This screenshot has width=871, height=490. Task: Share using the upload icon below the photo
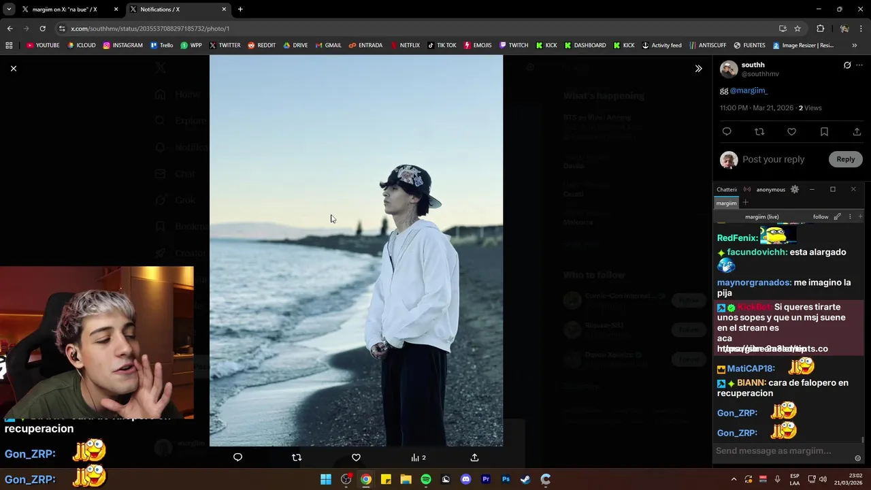click(474, 457)
